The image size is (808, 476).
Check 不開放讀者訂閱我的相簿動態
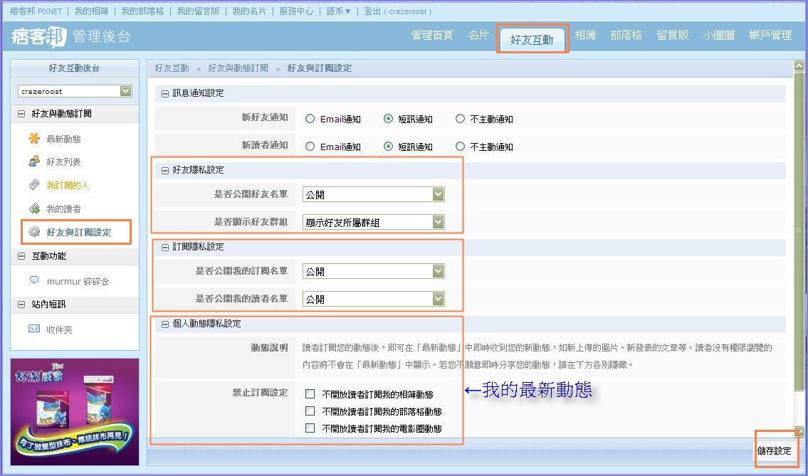[x=310, y=394]
